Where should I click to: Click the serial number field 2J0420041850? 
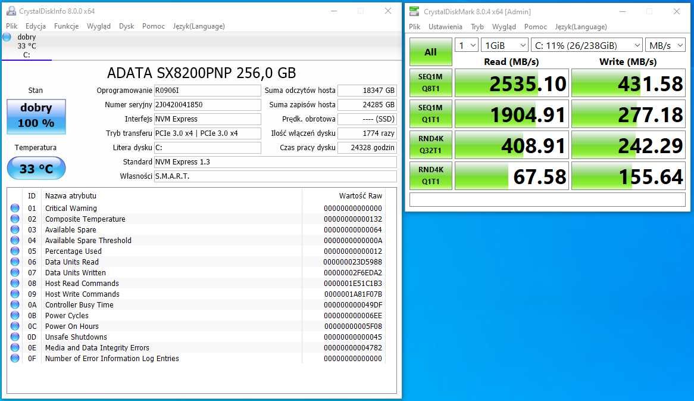208,105
